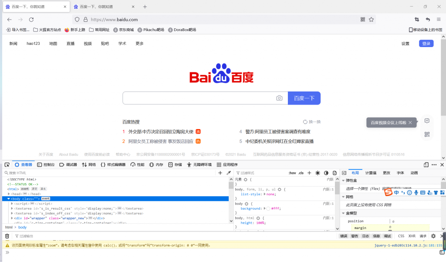Open a new browser tab
This screenshot has height=262, width=446.
(x=145, y=7)
